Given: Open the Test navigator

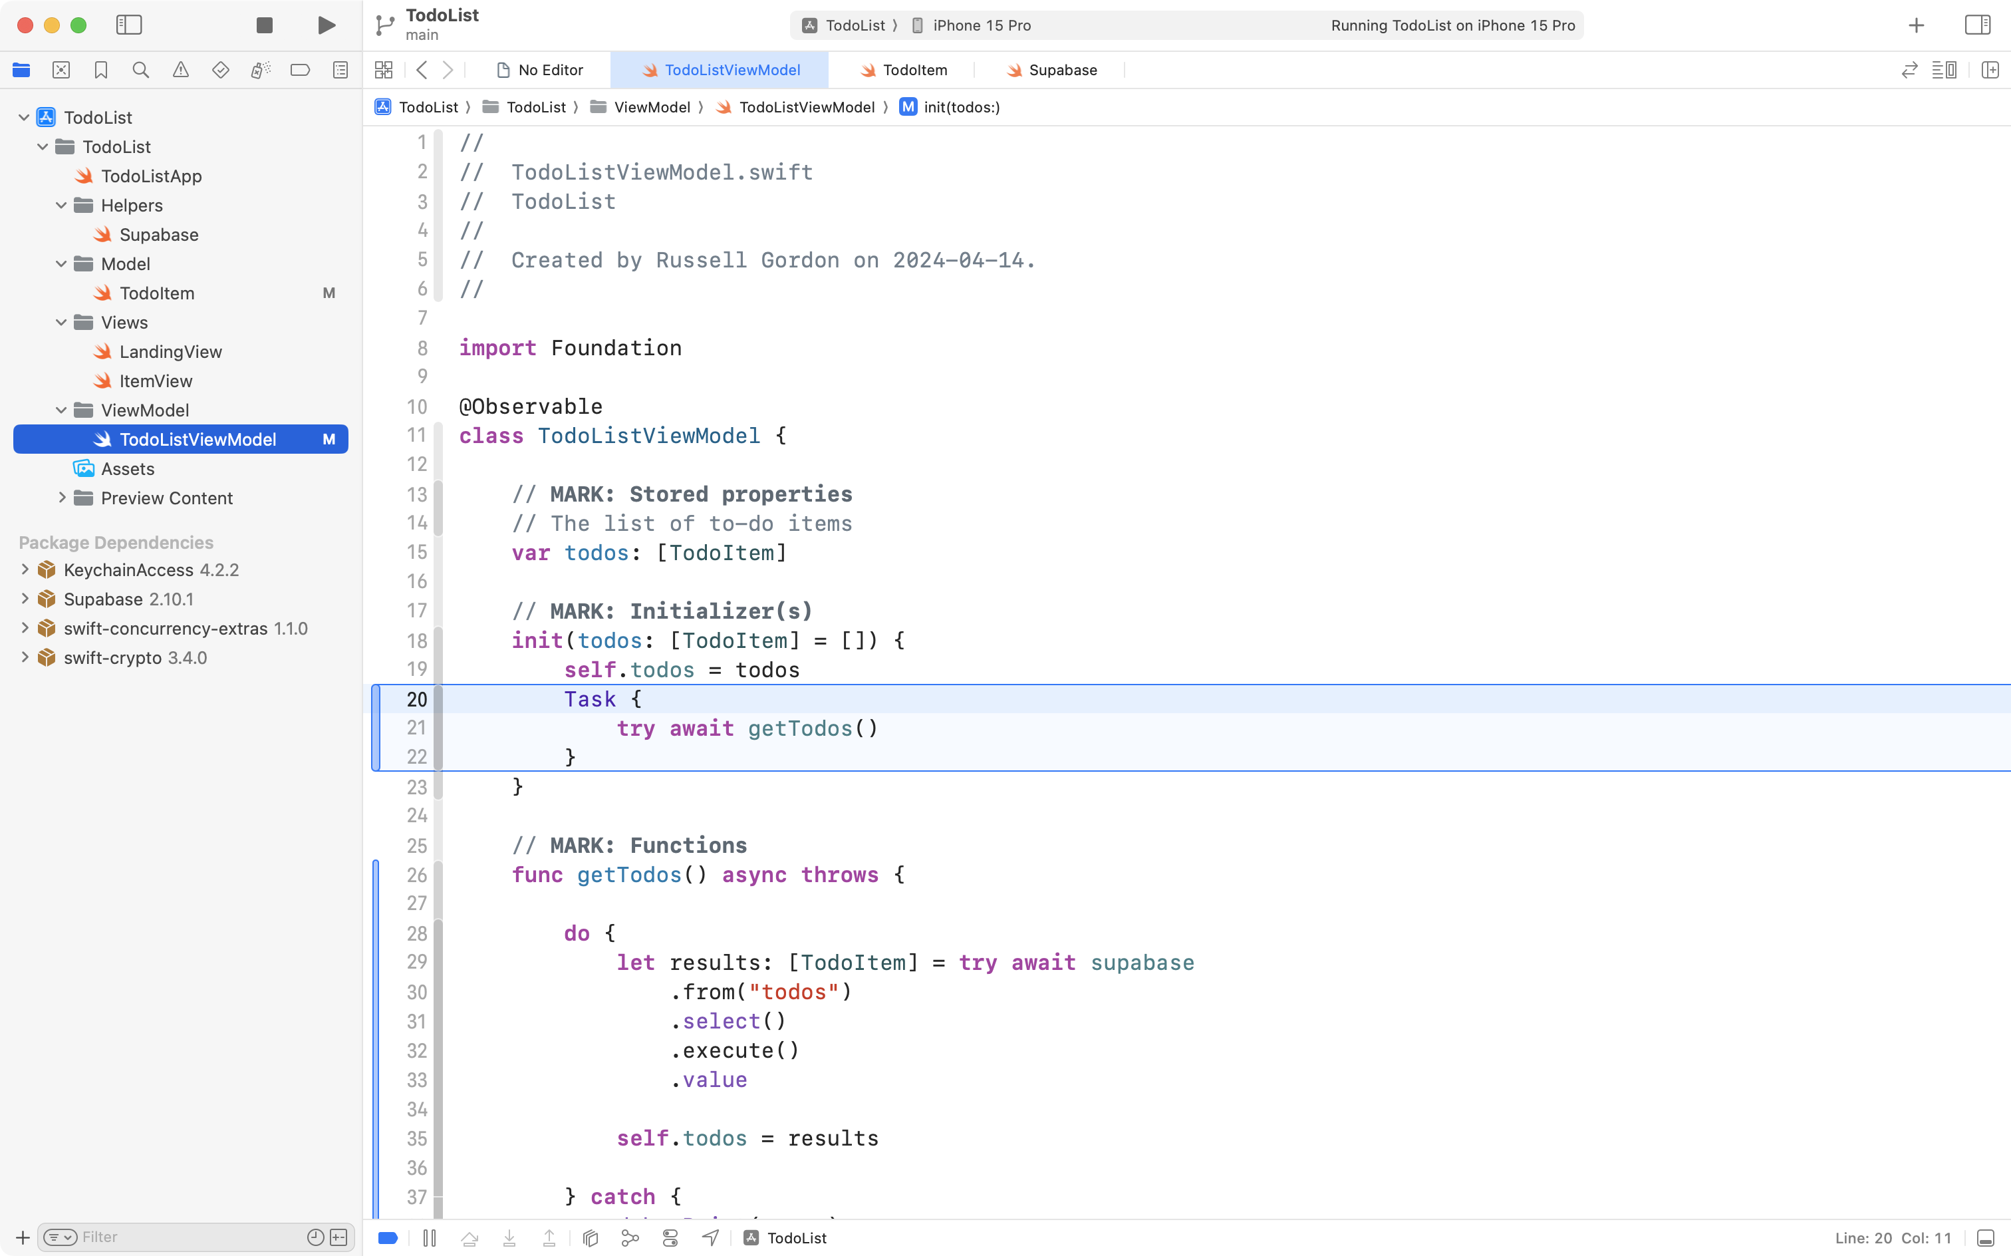Looking at the screenshot, I should click(221, 70).
